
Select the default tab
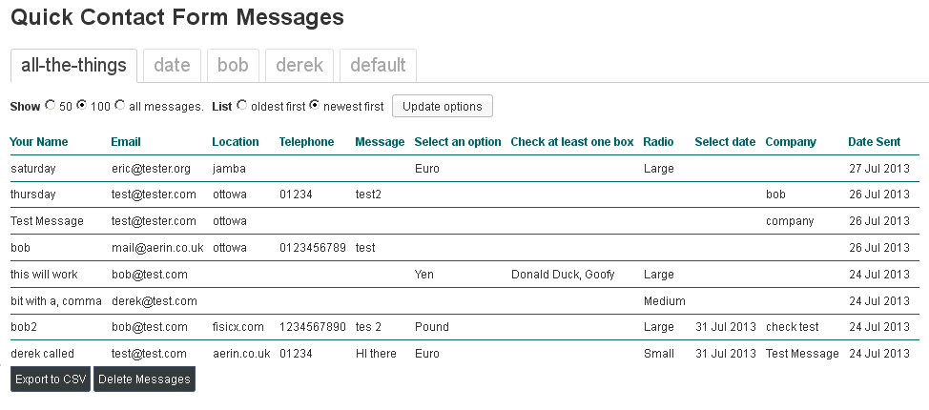(378, 66)
